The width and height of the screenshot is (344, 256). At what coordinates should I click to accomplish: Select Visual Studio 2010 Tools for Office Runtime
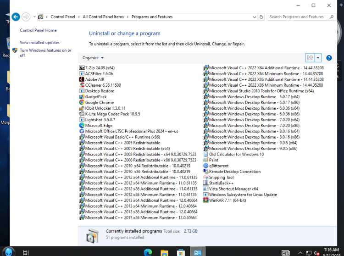tap(258, 91)
